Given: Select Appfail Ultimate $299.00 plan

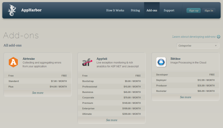Looking at the screenshot, I should [x=112, y=114].
